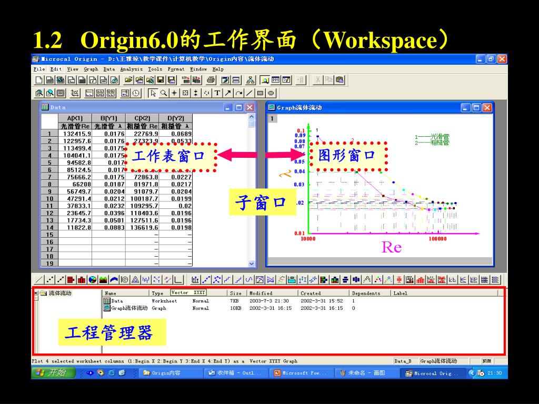The width and height of the screenshot is (539, 404).
Task: Click the Area plot icon
Action: coord(103,280)
